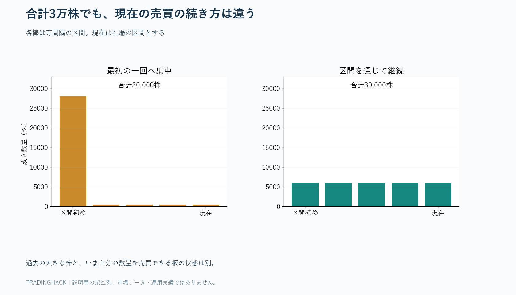The width and height of the screenshot is (516, 295).
Task: Click the 15000 tick on right chart
Action: [x=271, y=148]
